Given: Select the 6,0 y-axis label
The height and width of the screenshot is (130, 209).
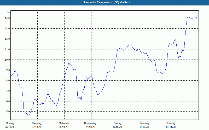Looking at the screenshot, I should tap(8, 101).
